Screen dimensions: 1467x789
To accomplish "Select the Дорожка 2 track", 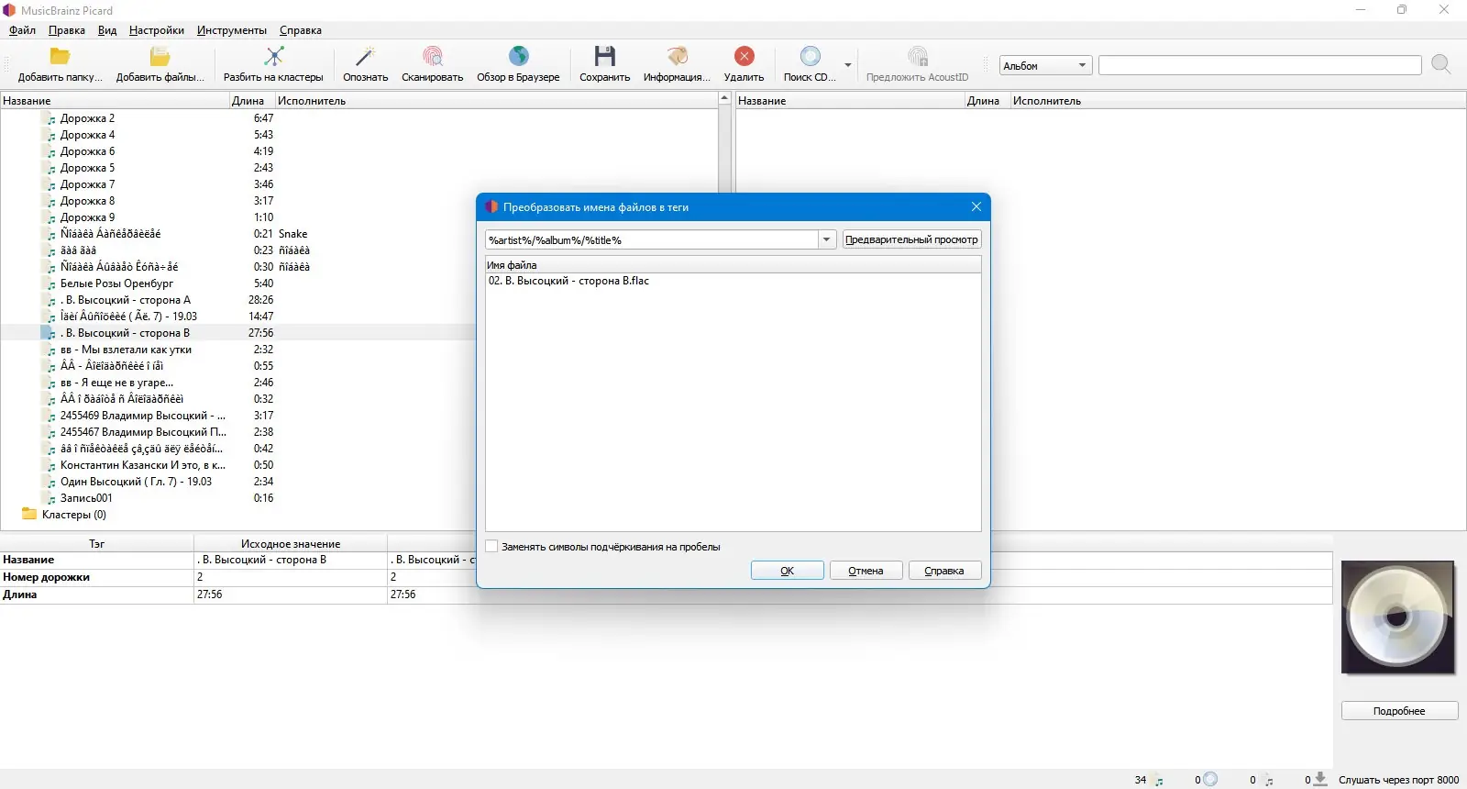I will 87,118.
